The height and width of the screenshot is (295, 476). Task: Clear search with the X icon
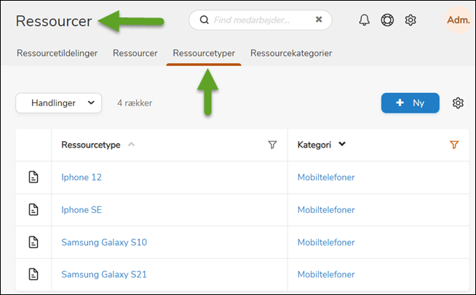(x=319, y=20)
